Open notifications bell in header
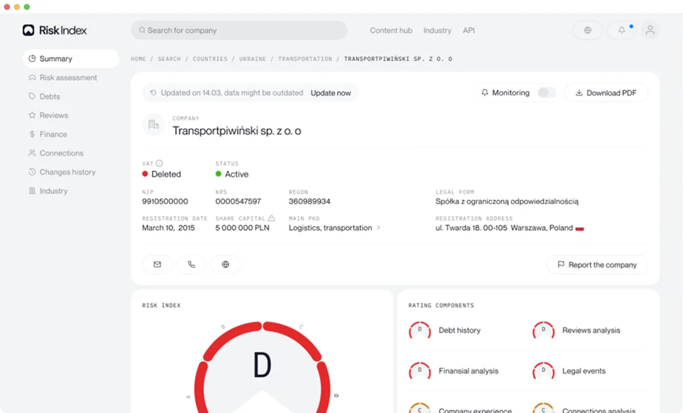The width and height of the screenshot is (683, 413). click(x=622, y=30)
